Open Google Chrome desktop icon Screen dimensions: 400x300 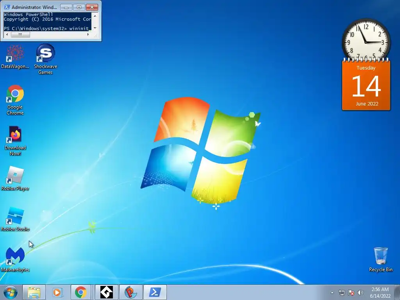15,100
